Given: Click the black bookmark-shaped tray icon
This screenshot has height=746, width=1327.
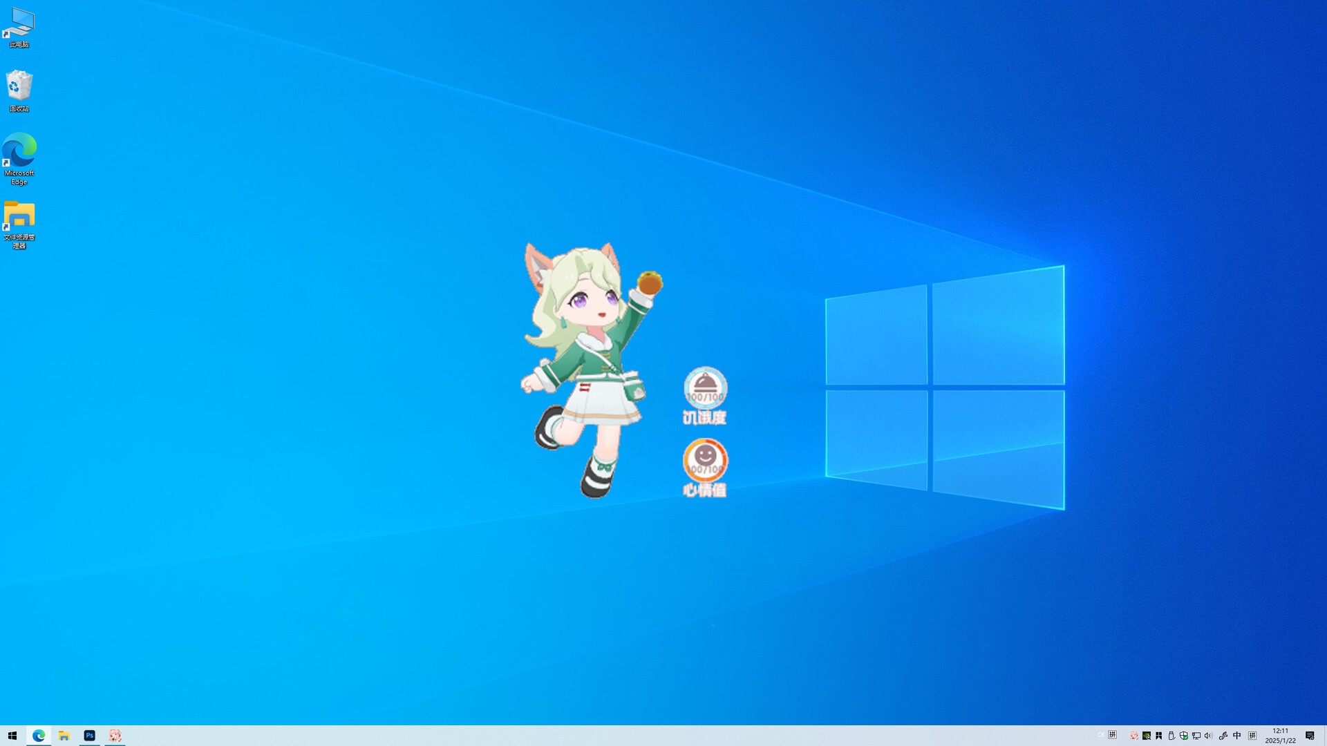Looking at the screenshot, I should pos(1159,736).
